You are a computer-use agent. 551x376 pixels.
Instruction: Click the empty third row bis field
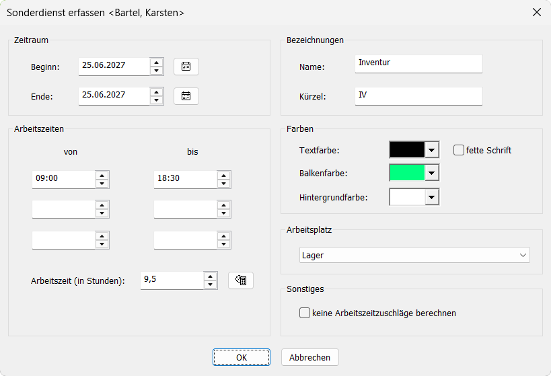coord(185,239)
